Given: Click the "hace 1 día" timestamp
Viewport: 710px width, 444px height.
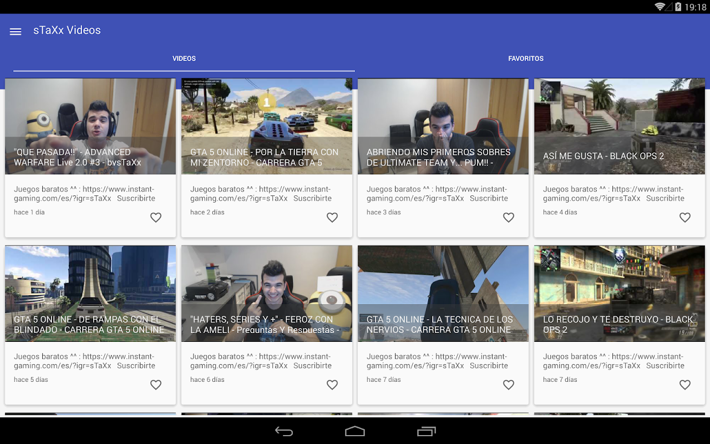Looking at the screenshot, I should tap(29, 212).
